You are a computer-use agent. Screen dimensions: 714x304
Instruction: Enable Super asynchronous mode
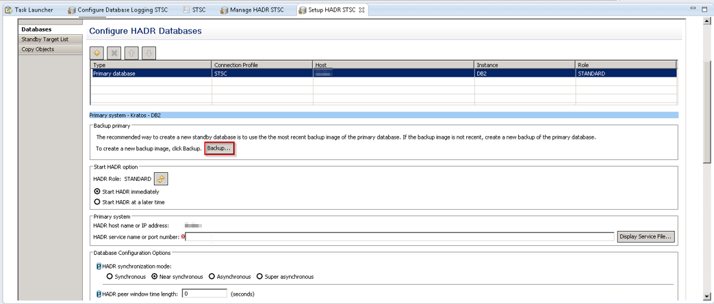point(259,277)
